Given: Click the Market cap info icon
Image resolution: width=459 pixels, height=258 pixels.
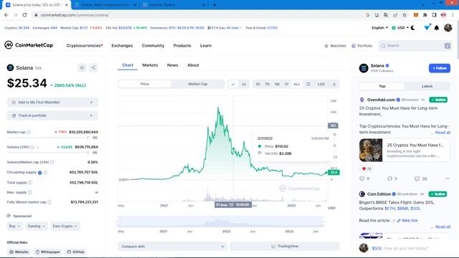Looking at the screenshot, I should coord(29,132).
